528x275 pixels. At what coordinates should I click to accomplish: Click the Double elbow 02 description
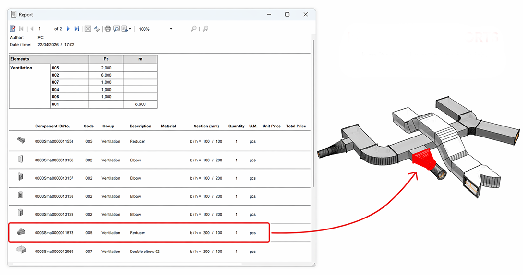pos(145,252)
